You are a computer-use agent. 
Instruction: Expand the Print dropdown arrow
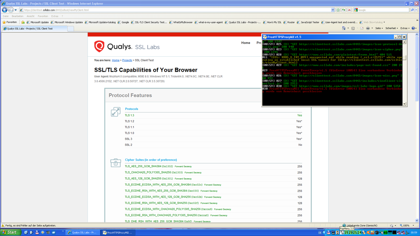[372, 29]
